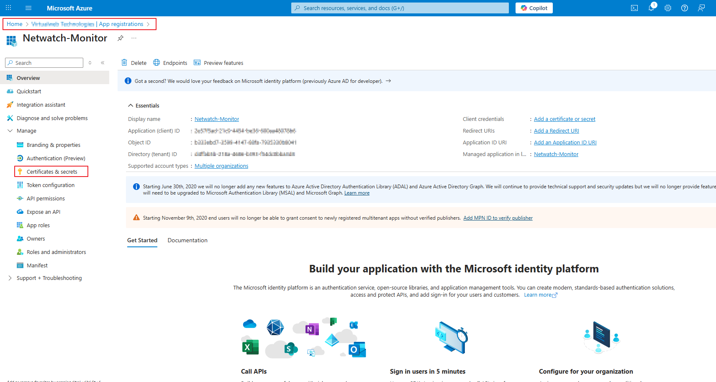Open the notifications bell

click(652, 8)
